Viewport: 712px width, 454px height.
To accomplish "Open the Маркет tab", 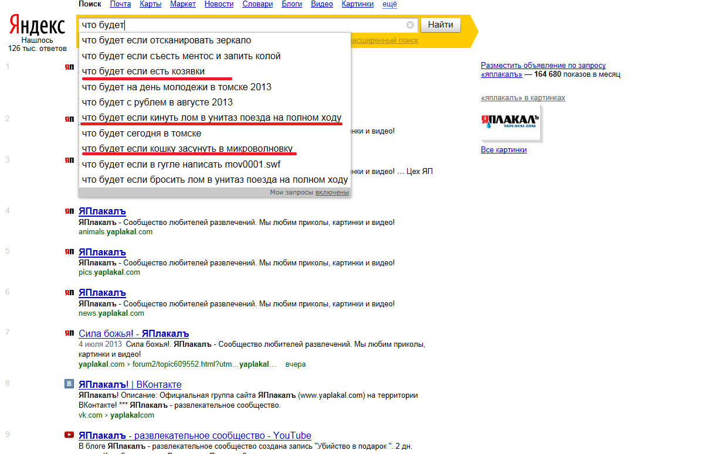I will (183, 4).
